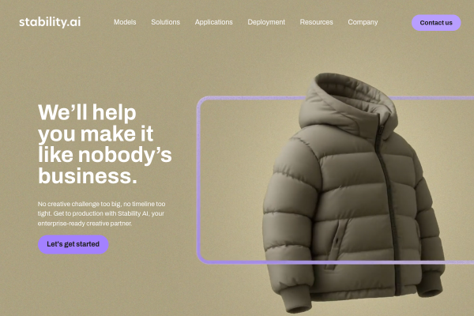Click the left sleeve cuff of jacket
This screenshot has height=316, width=474.
295,301
